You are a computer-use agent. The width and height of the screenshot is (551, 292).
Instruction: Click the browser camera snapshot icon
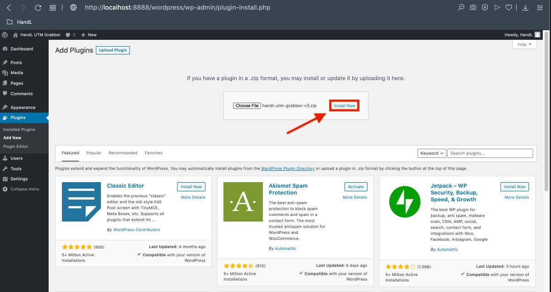(x=473, y=7)
